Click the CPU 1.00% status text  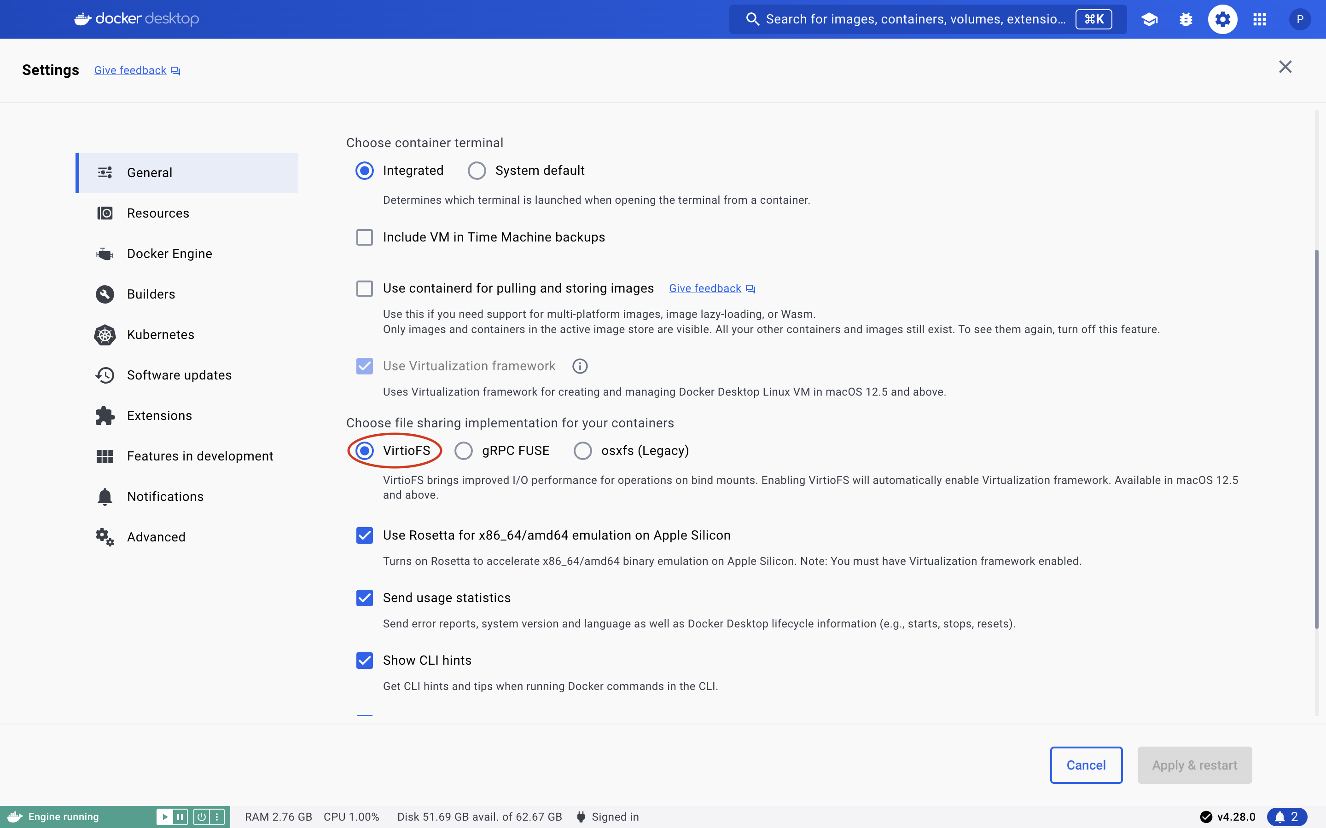click(351, 816)
